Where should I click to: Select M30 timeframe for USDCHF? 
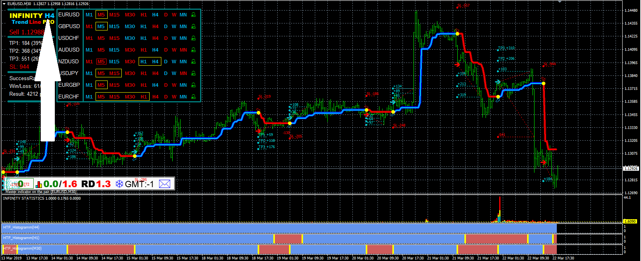tap(130, 38)
